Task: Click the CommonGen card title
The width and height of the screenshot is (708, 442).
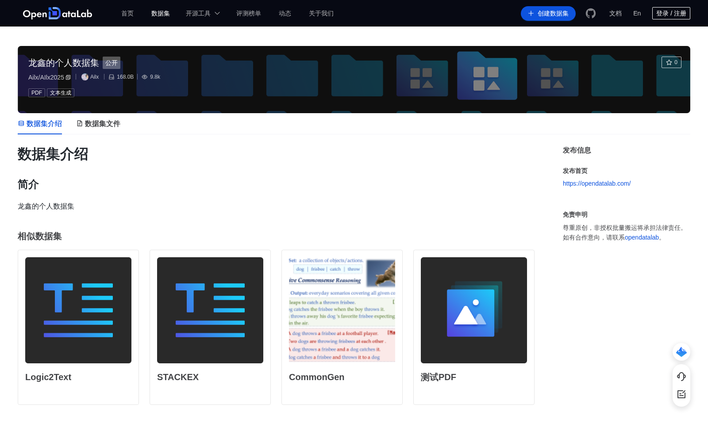Action: coord(316,377)
